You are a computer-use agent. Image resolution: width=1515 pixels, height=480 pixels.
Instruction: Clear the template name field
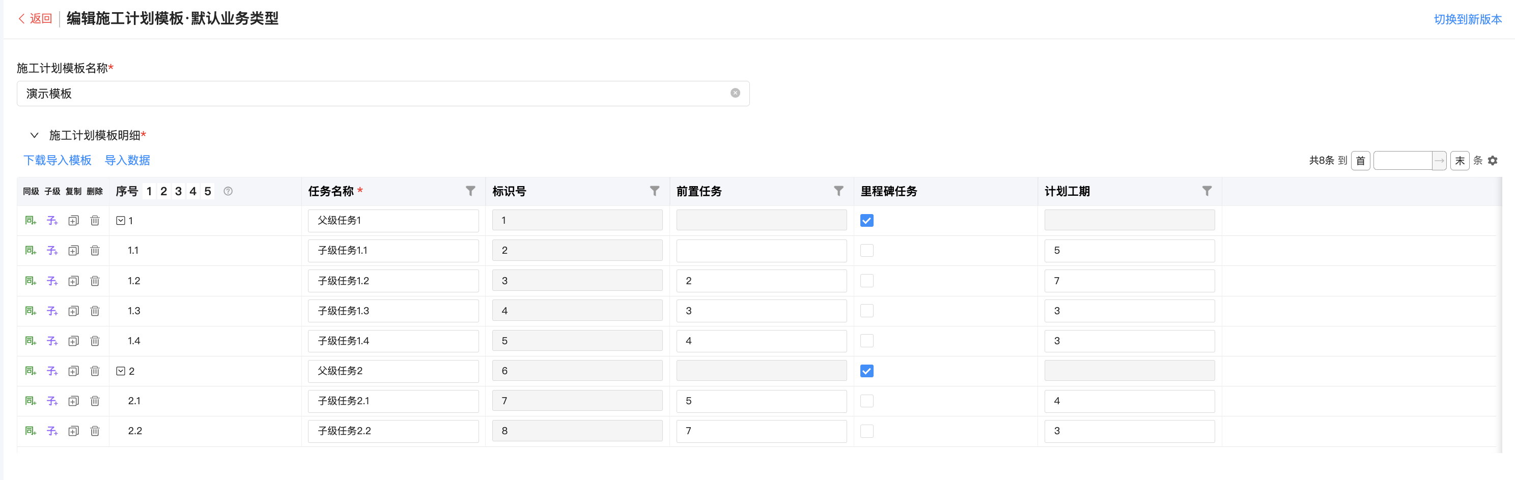click(x=735, y=94)
